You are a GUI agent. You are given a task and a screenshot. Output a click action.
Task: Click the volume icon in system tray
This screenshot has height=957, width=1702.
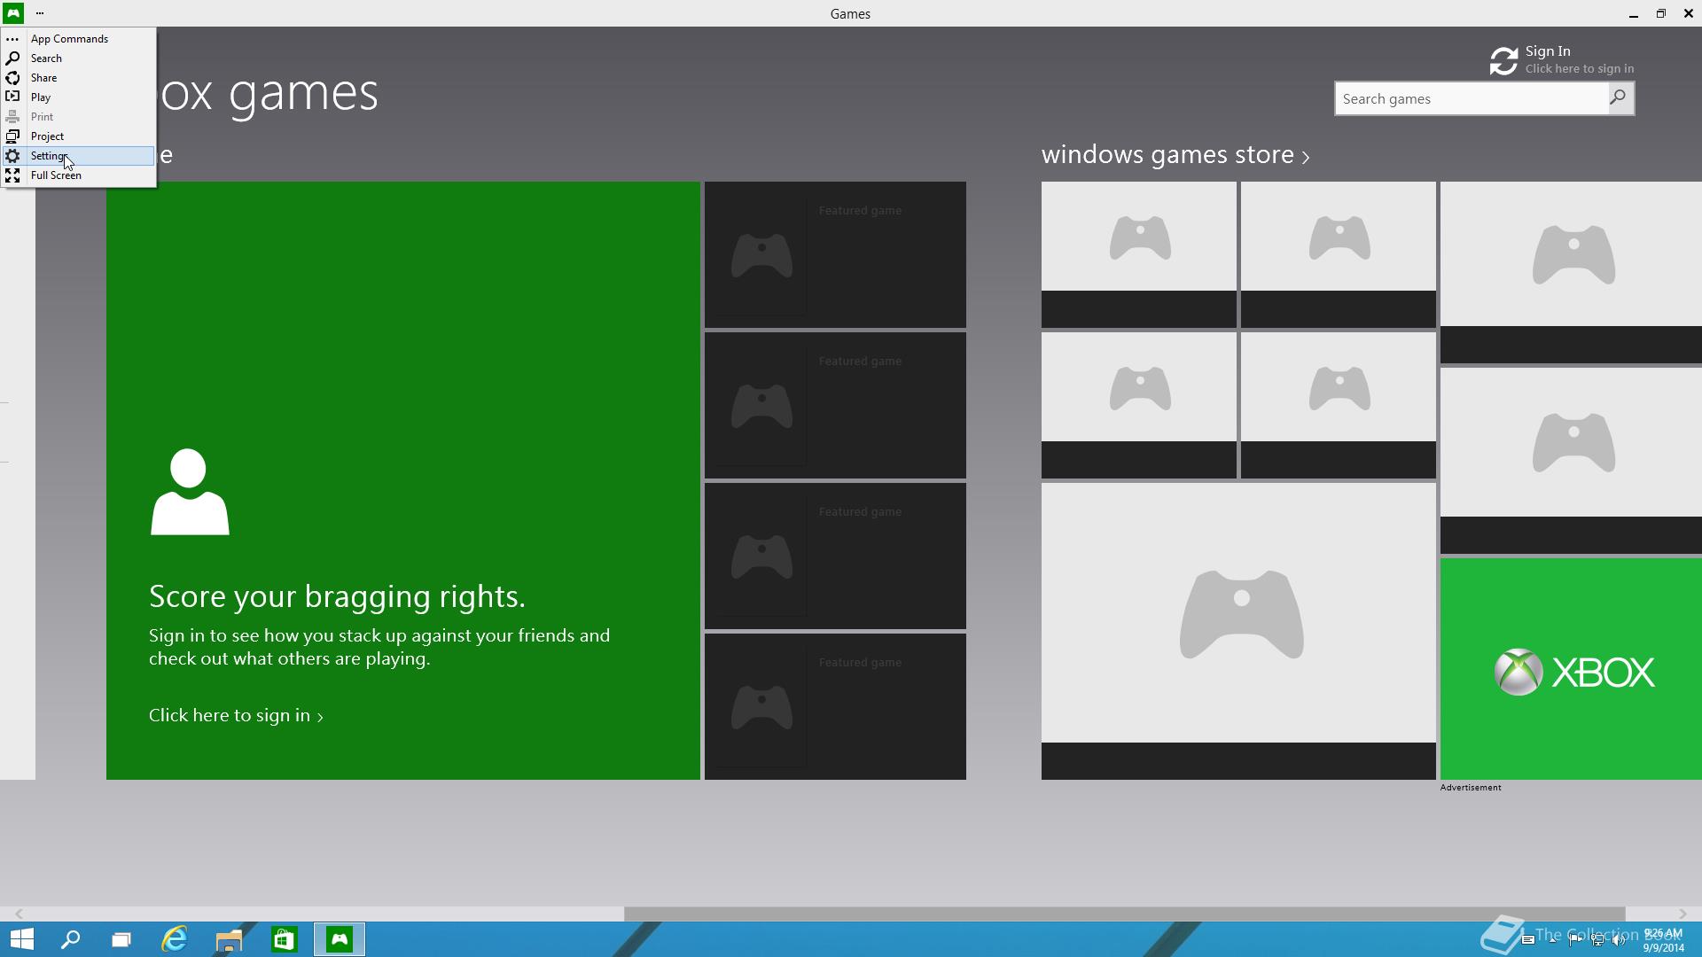(1620, 940)
